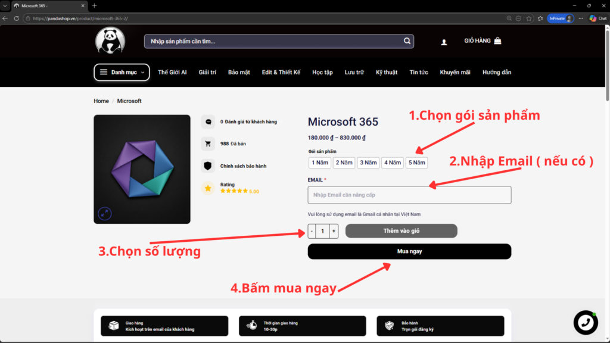Expand the Danh mục category dropdown
Screen dimensions: 610x343
[x=122, y=72]
